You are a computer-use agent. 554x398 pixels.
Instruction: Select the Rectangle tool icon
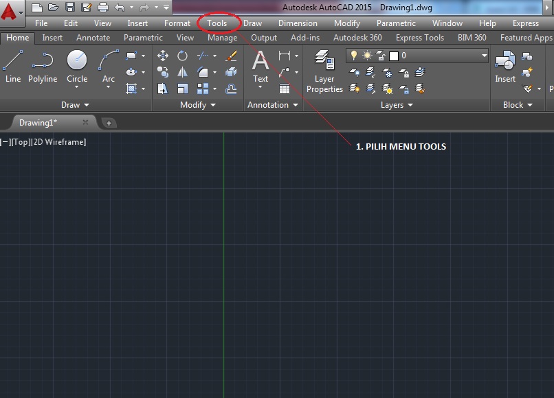[131, 56]
